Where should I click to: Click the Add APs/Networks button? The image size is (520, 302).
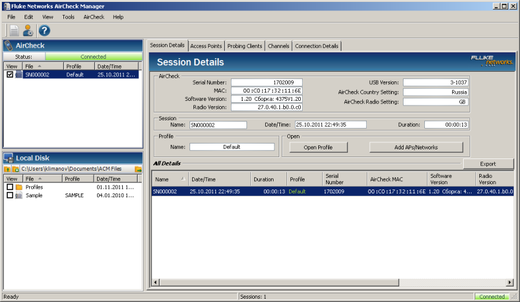coord(416,147)
